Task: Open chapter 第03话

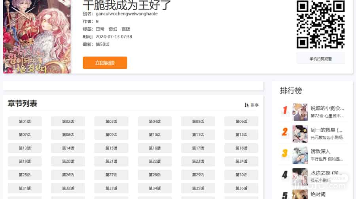Action: coord(111,122)
